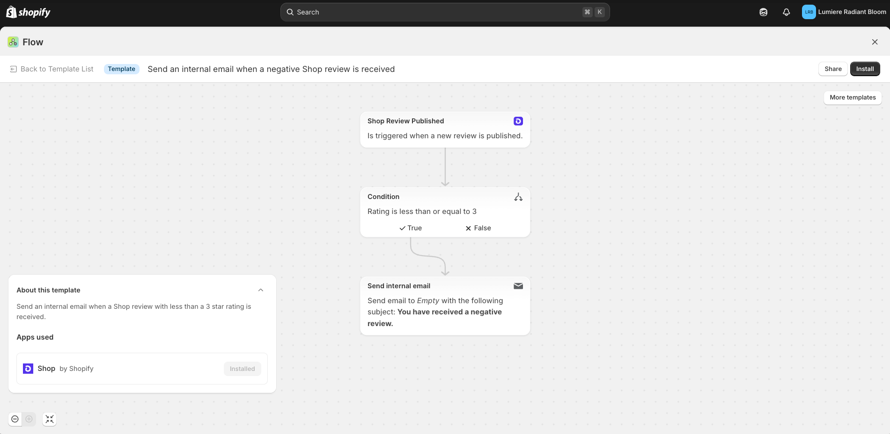
Task: Click the Shopify logo in top bar
Action: [x=28, y=12]
